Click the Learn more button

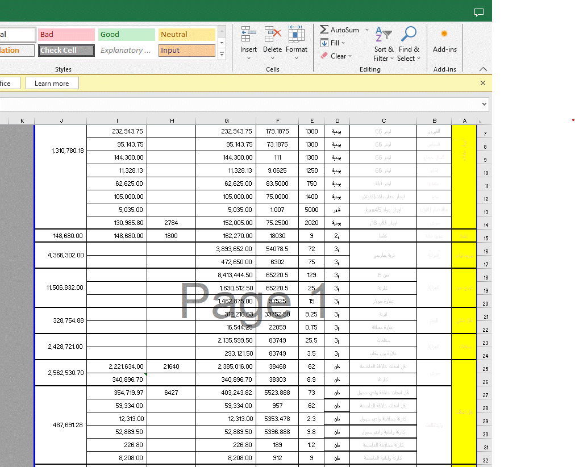[x=52, y=83]
